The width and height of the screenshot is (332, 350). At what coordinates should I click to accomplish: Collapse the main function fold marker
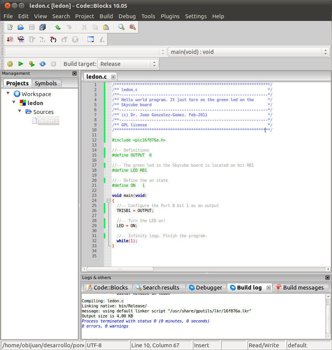108,201
